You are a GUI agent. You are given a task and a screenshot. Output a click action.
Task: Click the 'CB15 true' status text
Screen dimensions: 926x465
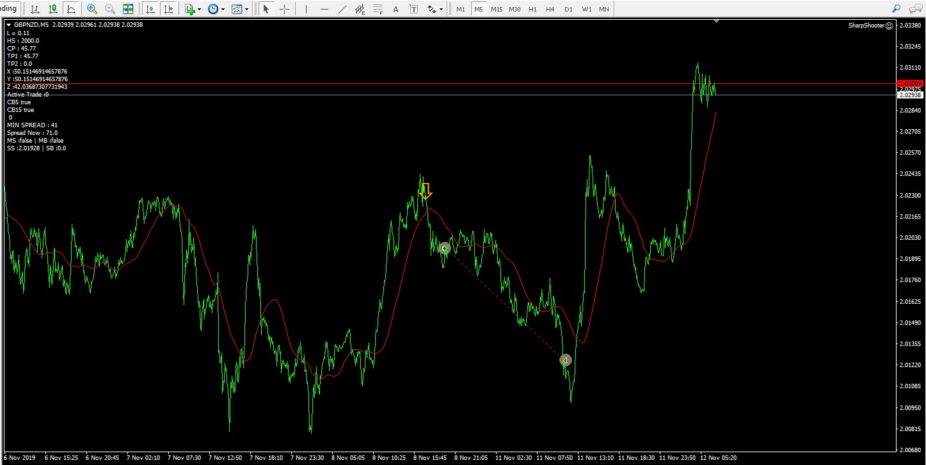coord(20,110)
